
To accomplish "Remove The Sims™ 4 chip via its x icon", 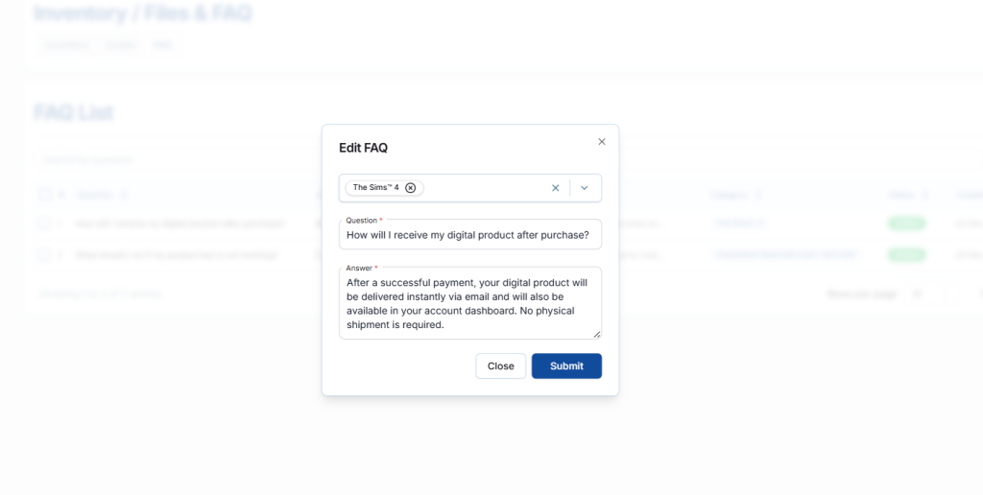I will [x=411, y=188].
